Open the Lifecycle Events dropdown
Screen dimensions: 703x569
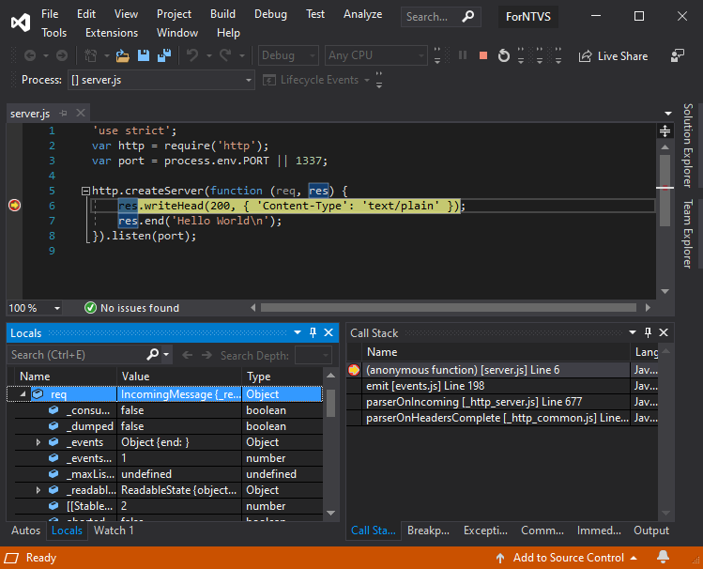316,80
